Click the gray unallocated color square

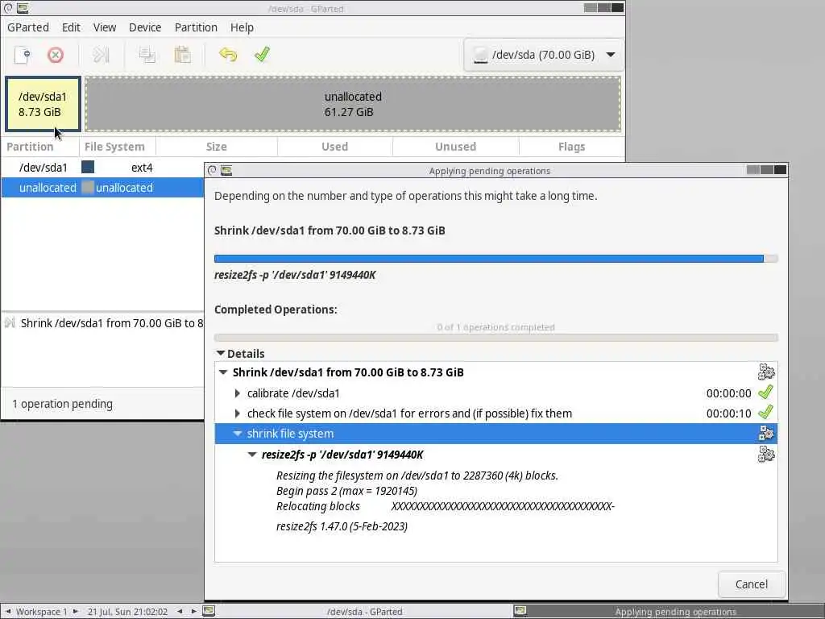point(88,187)
